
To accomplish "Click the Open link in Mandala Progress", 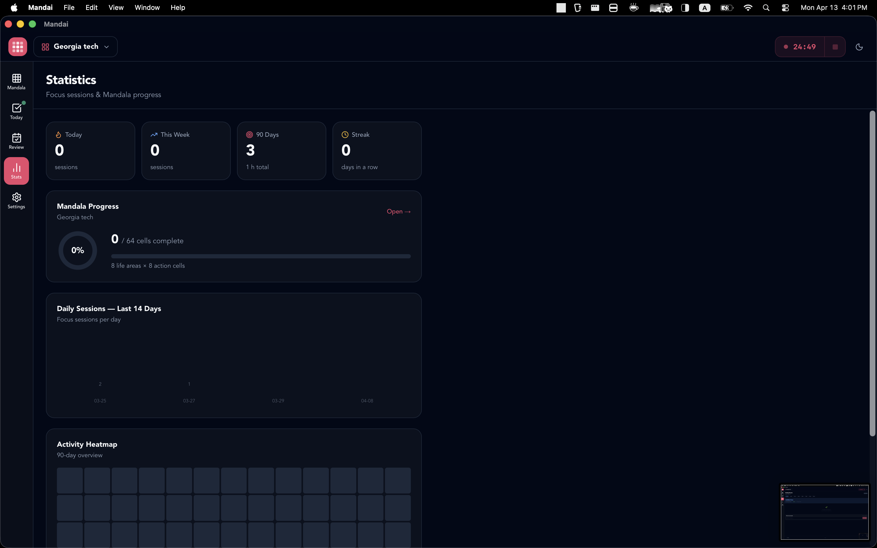I will (x=398, y=211).
